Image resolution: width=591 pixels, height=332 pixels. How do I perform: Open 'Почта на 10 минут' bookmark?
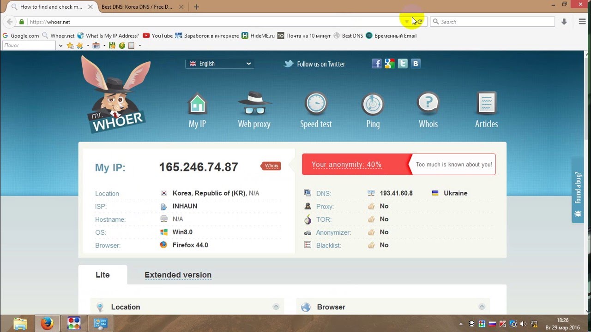pyautogui.click(x=304, y=36)
